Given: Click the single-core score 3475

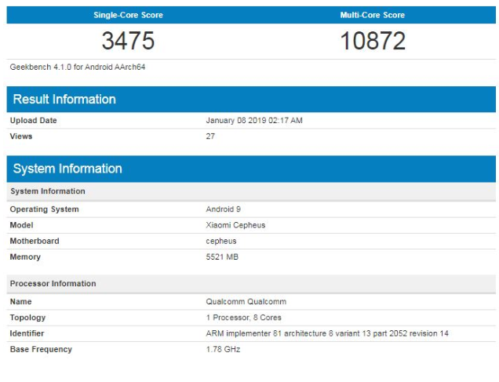Looking at the screenshot, I should click(128, 41).
